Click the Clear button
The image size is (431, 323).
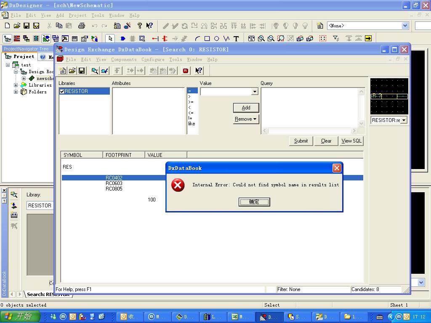tap(326, 141)
